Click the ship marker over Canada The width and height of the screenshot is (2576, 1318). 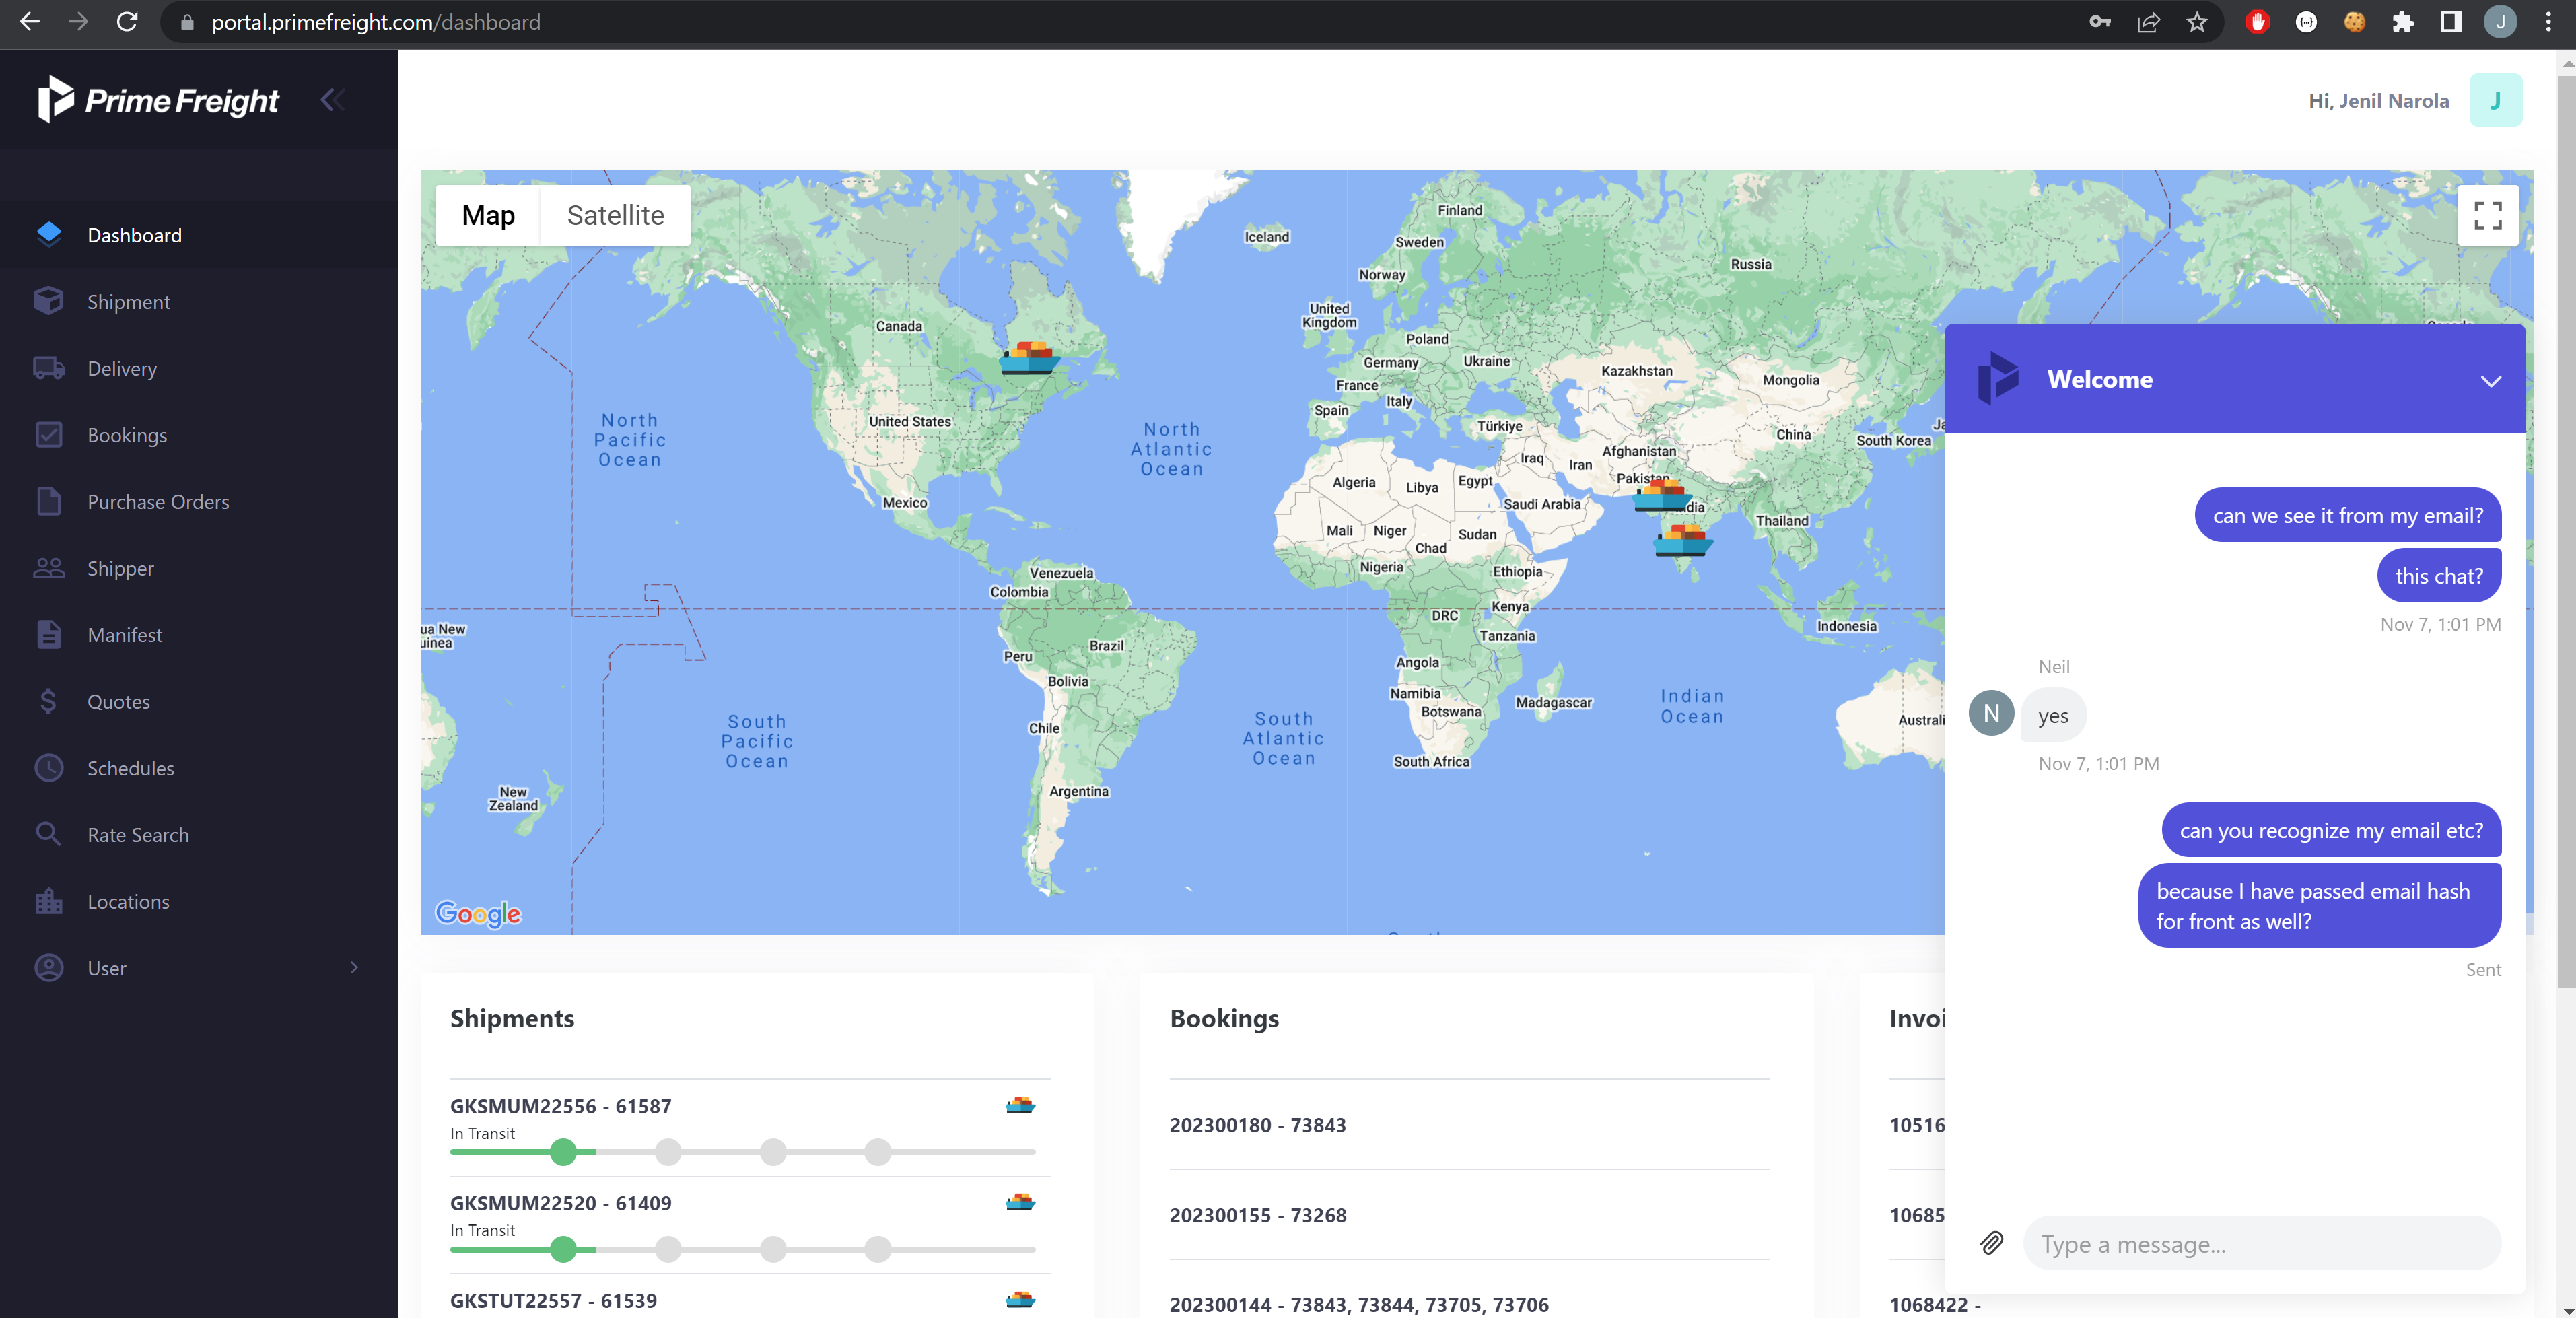1030,357
